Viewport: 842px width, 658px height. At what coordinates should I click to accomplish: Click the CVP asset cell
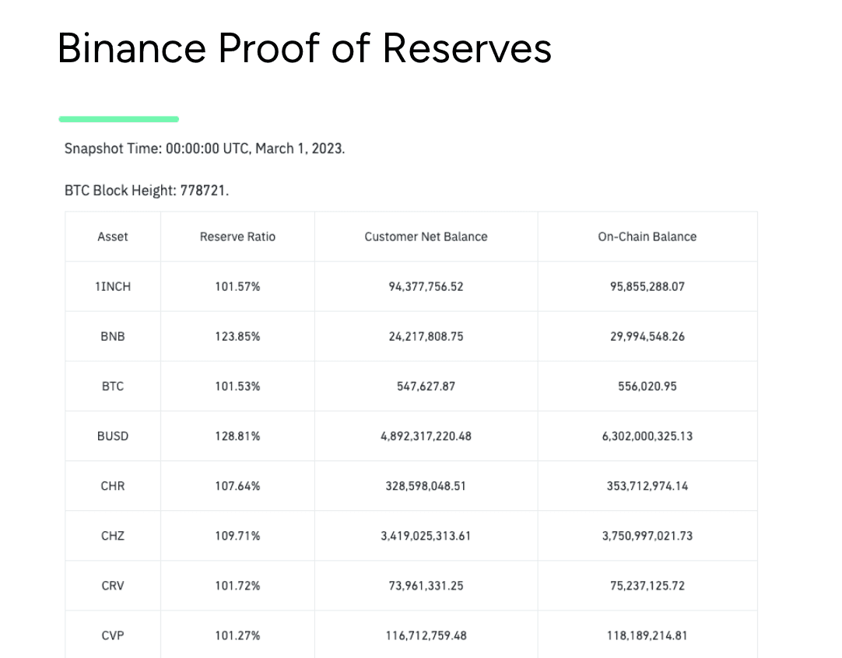(113, 635)
